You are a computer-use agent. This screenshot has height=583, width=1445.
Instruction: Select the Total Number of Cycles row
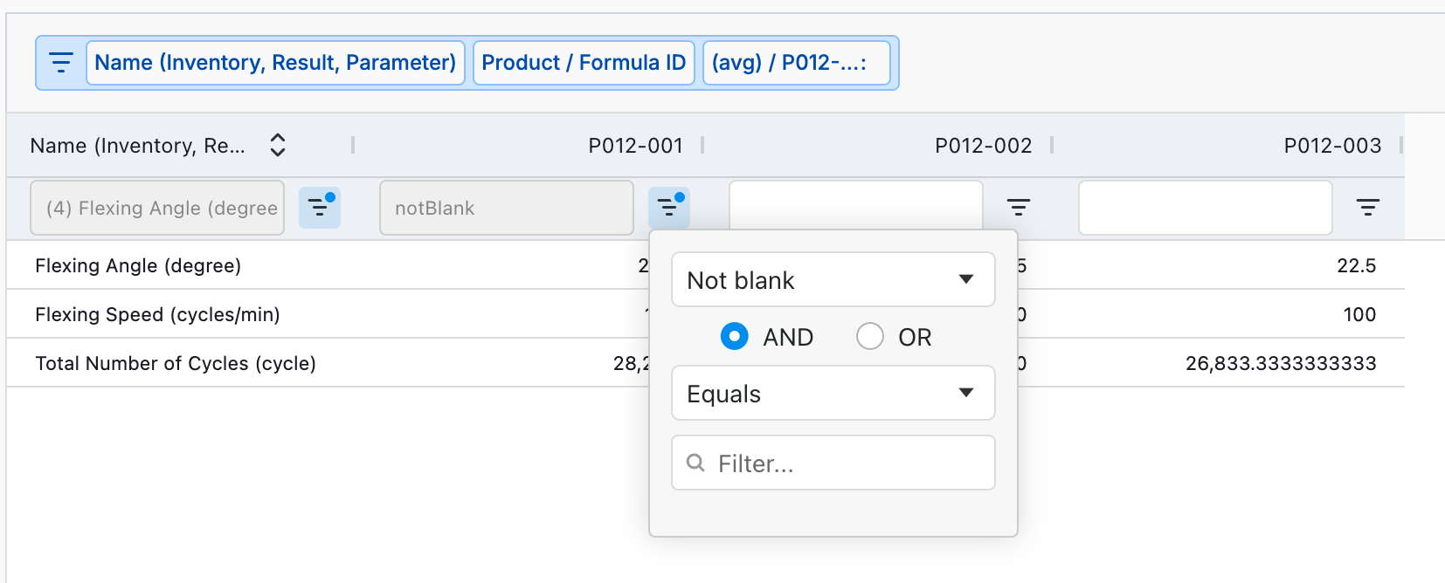(176, 363)
